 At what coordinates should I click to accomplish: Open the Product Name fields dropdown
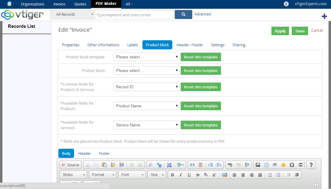146,106
